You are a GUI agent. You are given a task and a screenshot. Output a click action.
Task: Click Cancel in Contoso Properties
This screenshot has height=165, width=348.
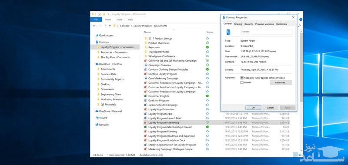[x=270, y=108]
